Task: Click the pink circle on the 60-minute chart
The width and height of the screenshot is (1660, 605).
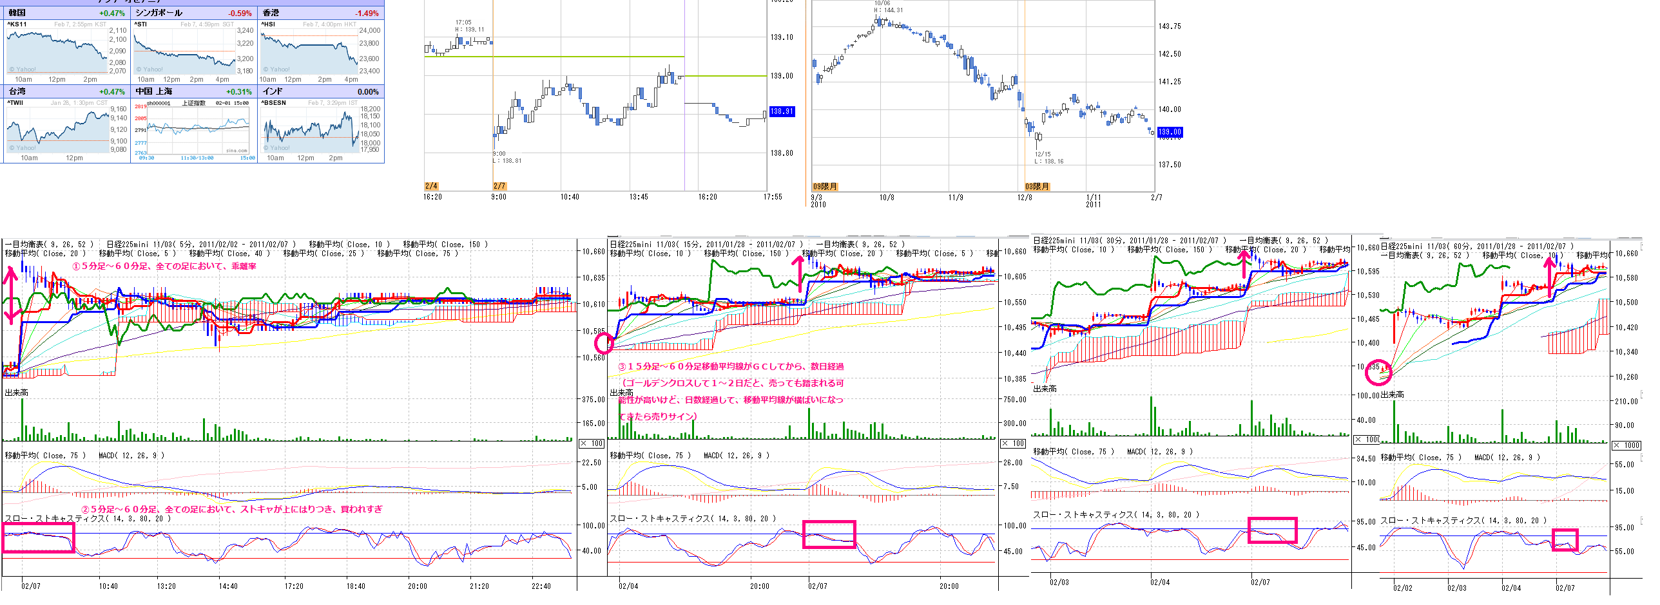Action: pyautogui.click(x=1378, y=372)
